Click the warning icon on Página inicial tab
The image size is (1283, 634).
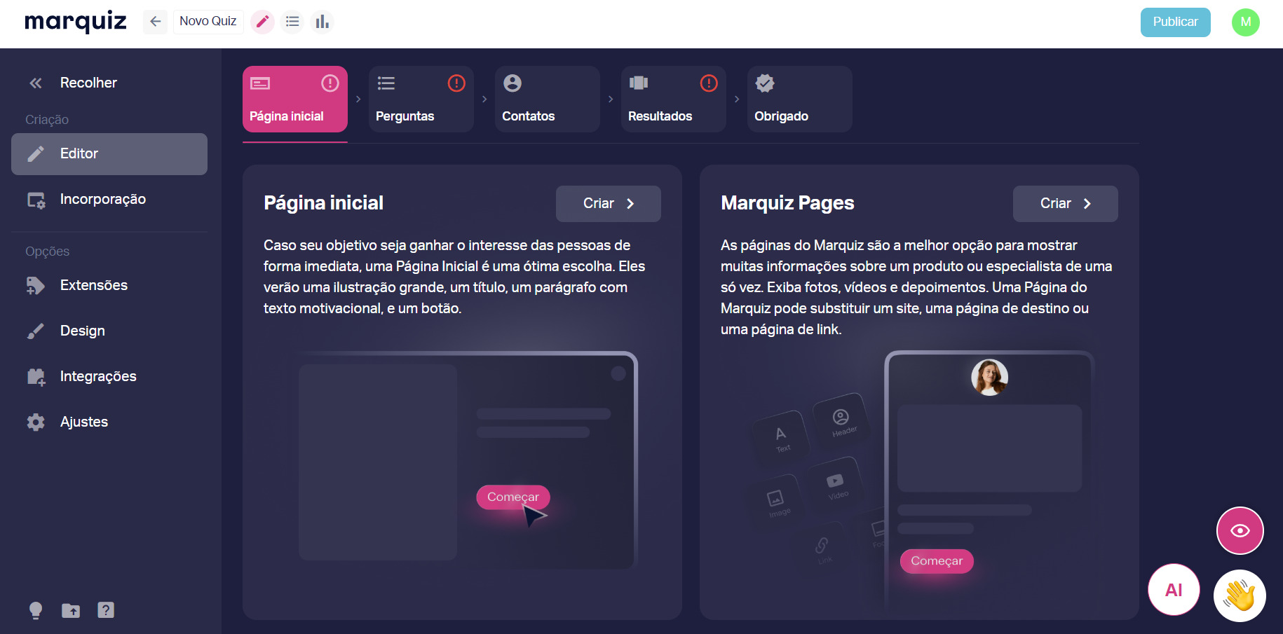click(x=330, y=83)
